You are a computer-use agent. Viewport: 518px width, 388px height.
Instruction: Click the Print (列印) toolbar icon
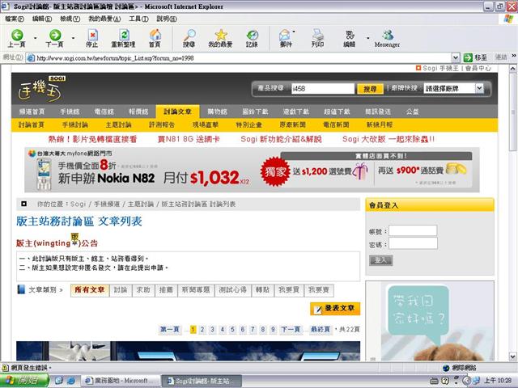click(x=318, y=35)
